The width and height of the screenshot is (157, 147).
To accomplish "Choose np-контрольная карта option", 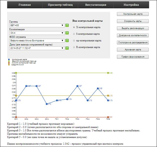I will click(x=74, y=40).
